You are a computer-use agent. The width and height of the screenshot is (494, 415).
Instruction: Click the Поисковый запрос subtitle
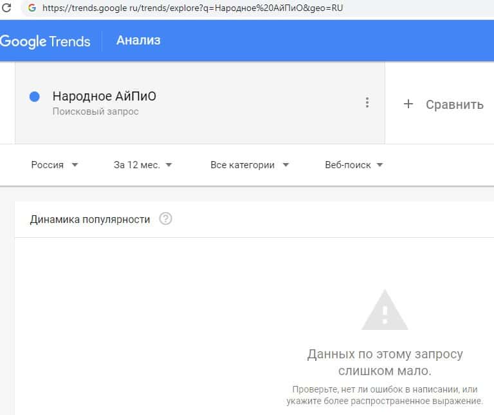point(96,111)
